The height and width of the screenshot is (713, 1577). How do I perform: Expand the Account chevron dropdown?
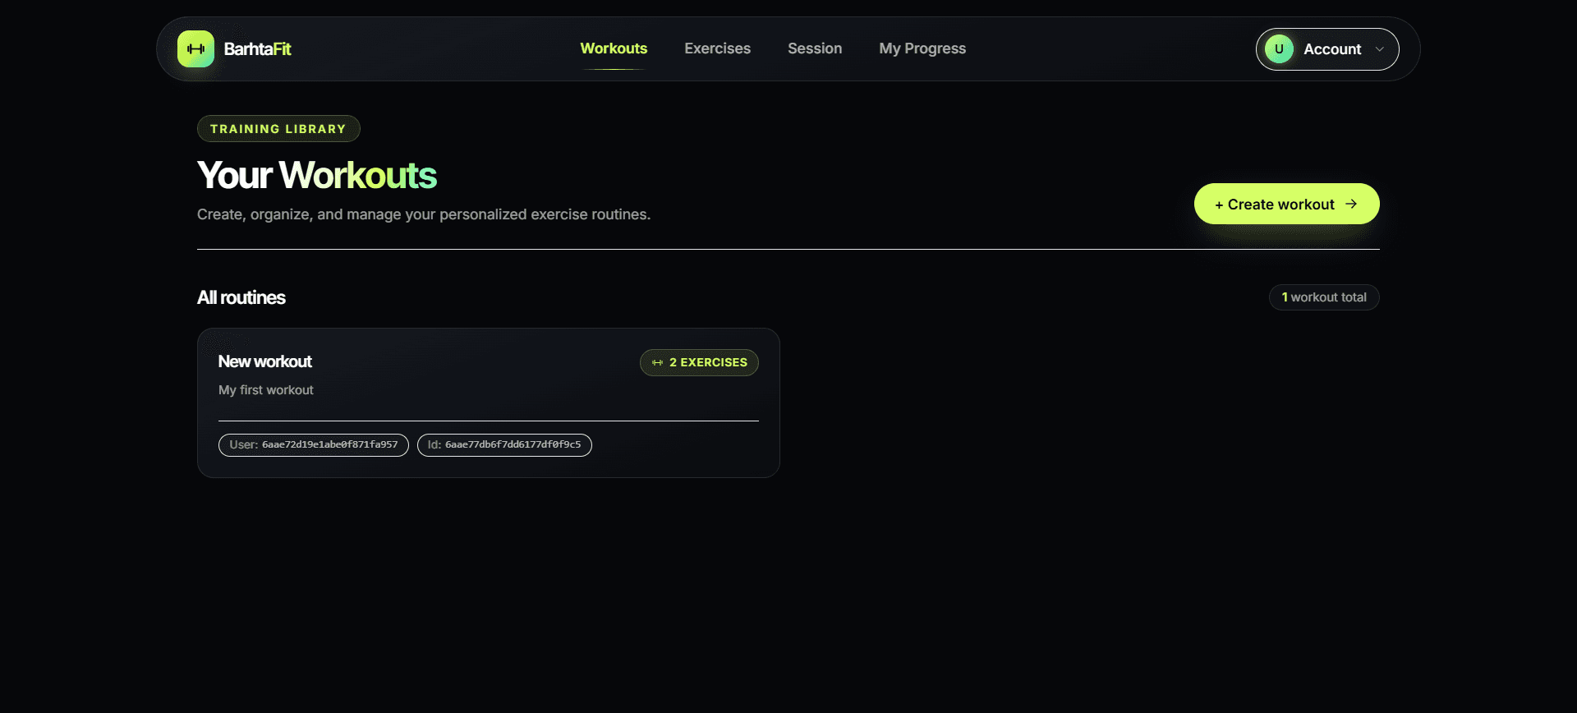point(1380,49)
